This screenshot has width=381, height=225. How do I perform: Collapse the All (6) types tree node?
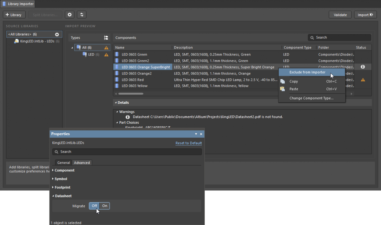click(72, 48)
